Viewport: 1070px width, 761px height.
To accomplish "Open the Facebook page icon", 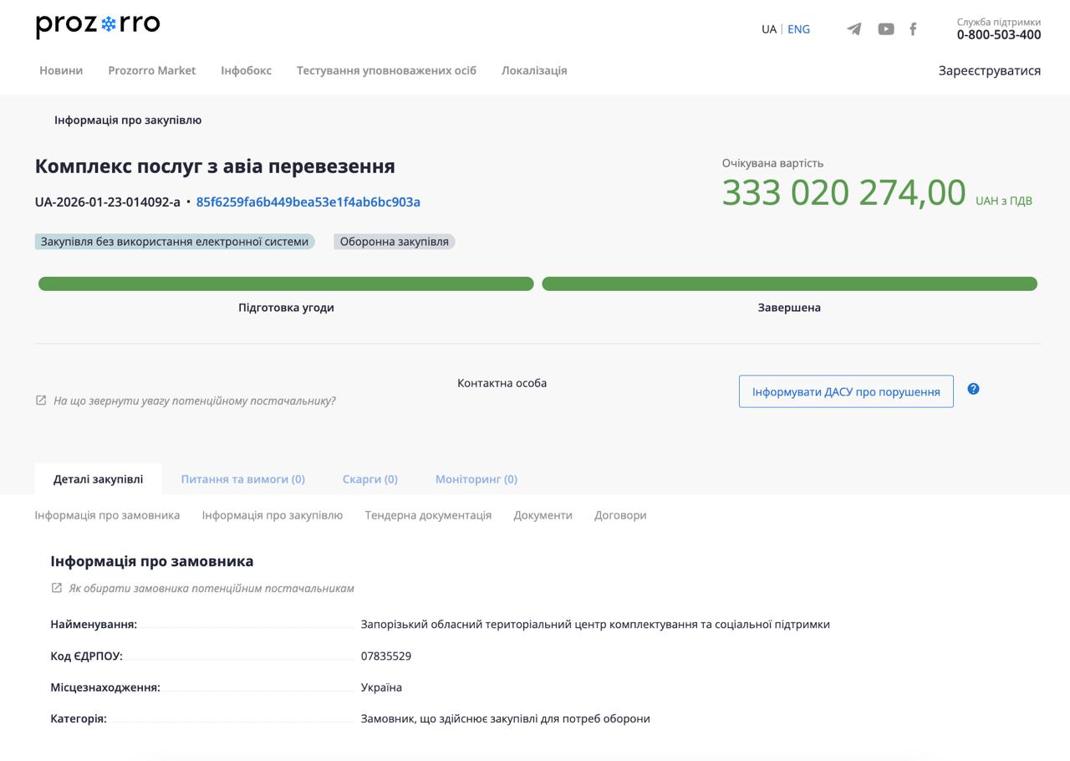I will (x=913, y=29).
